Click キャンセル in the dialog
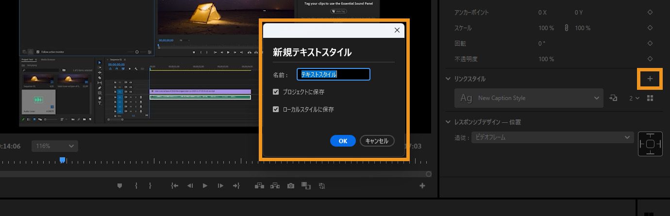The height and width of the screenshot is (216, 670). tap(377, 141)
